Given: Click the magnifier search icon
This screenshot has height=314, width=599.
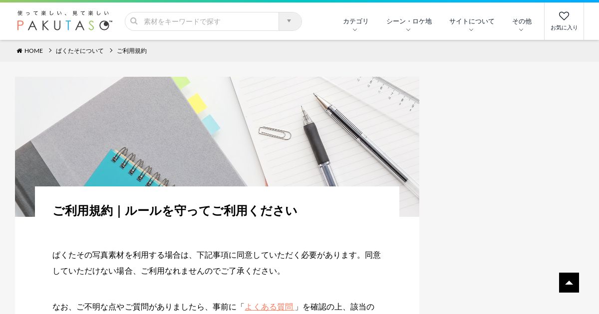Looking at the screenshot, I should pos(134,21).
